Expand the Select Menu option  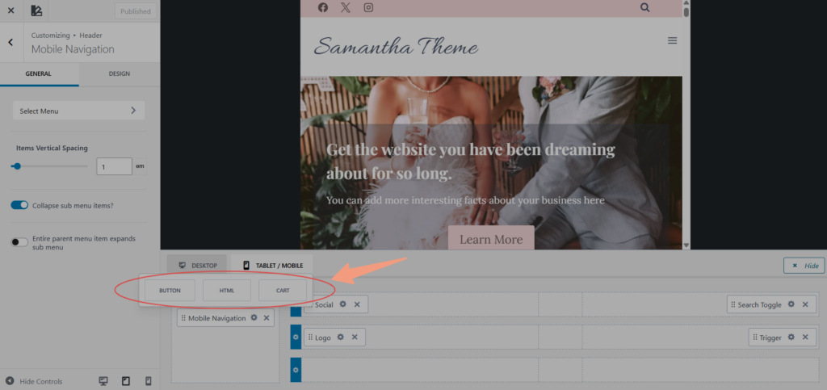[x=78, y=111]
